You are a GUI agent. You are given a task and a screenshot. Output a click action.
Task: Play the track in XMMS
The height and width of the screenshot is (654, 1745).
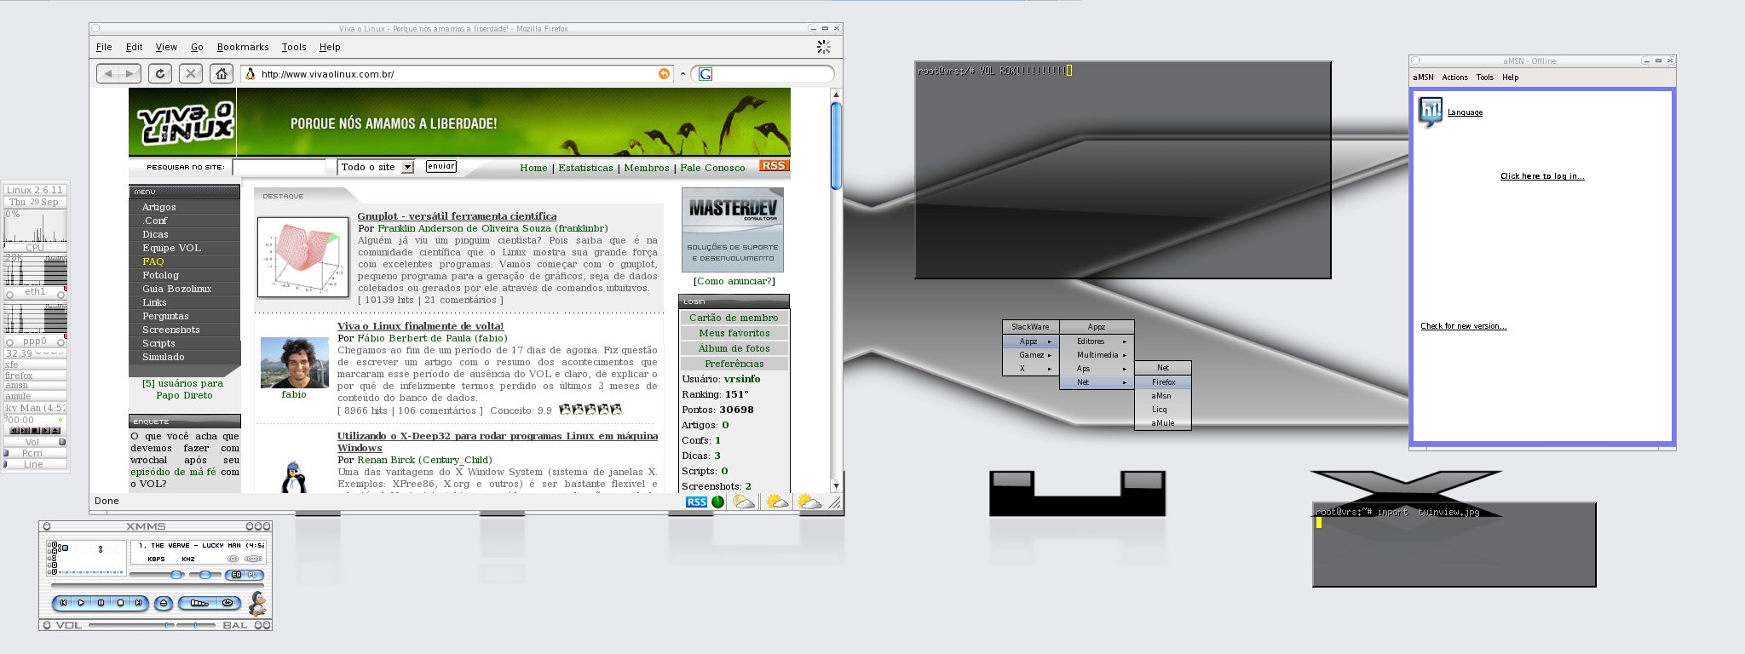(x=82, y=603)
